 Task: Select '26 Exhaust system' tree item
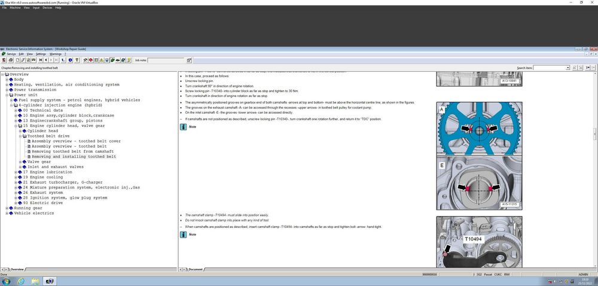pyautogui.click(x=42, y=193)
